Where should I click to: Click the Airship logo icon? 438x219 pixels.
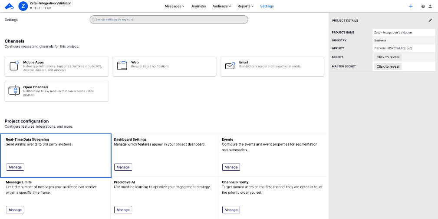pyautogui.click(x=9, y=6)
